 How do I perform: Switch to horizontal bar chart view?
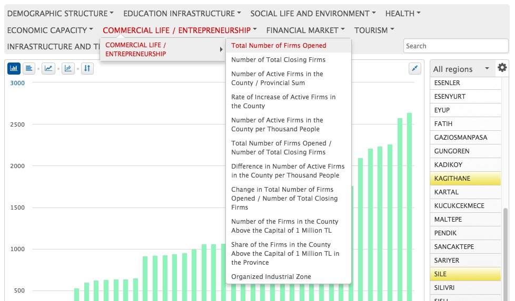29,68
